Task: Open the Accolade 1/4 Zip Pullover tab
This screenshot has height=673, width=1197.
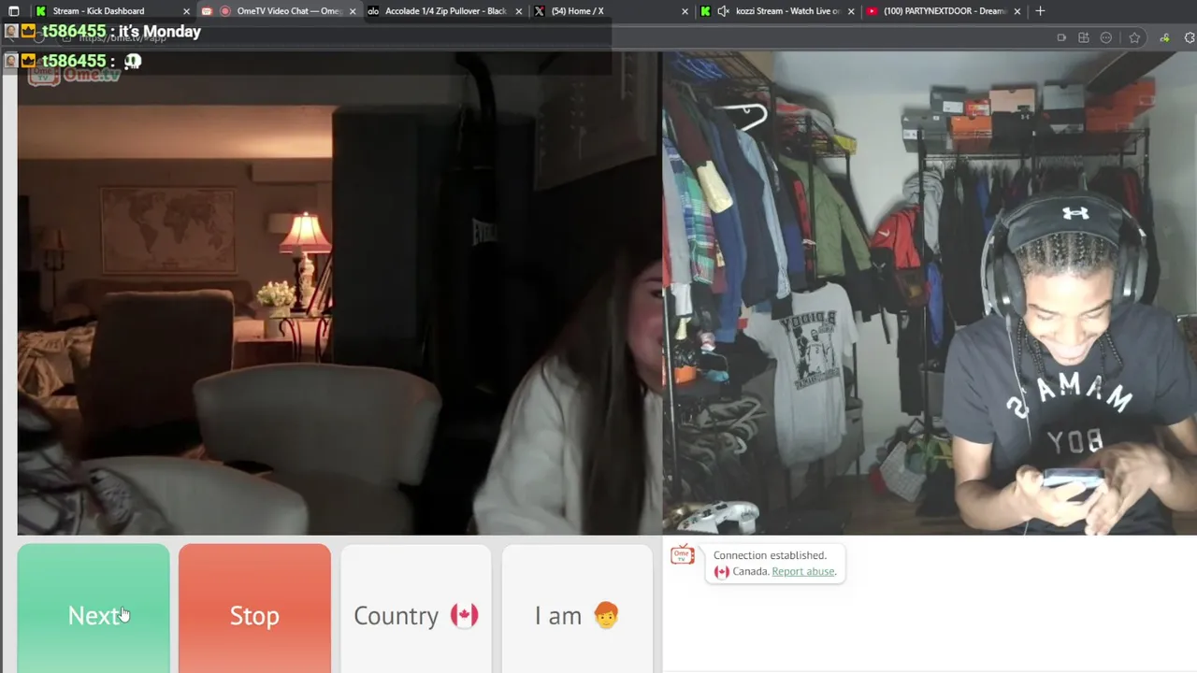Action: pos(445,11)
